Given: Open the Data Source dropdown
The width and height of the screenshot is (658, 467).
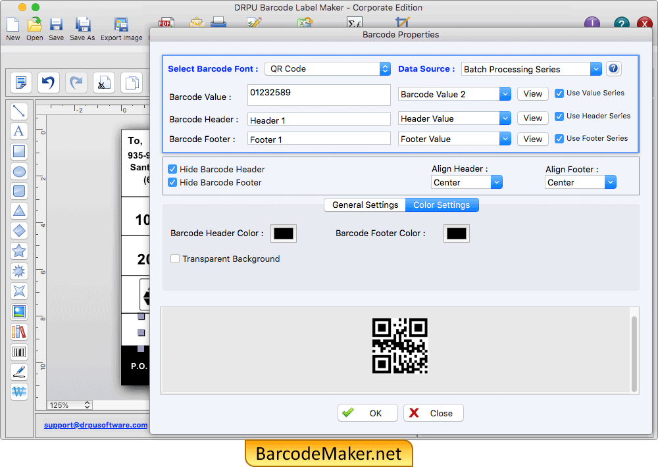Looking at the screenshot, I should coord(531,69).
